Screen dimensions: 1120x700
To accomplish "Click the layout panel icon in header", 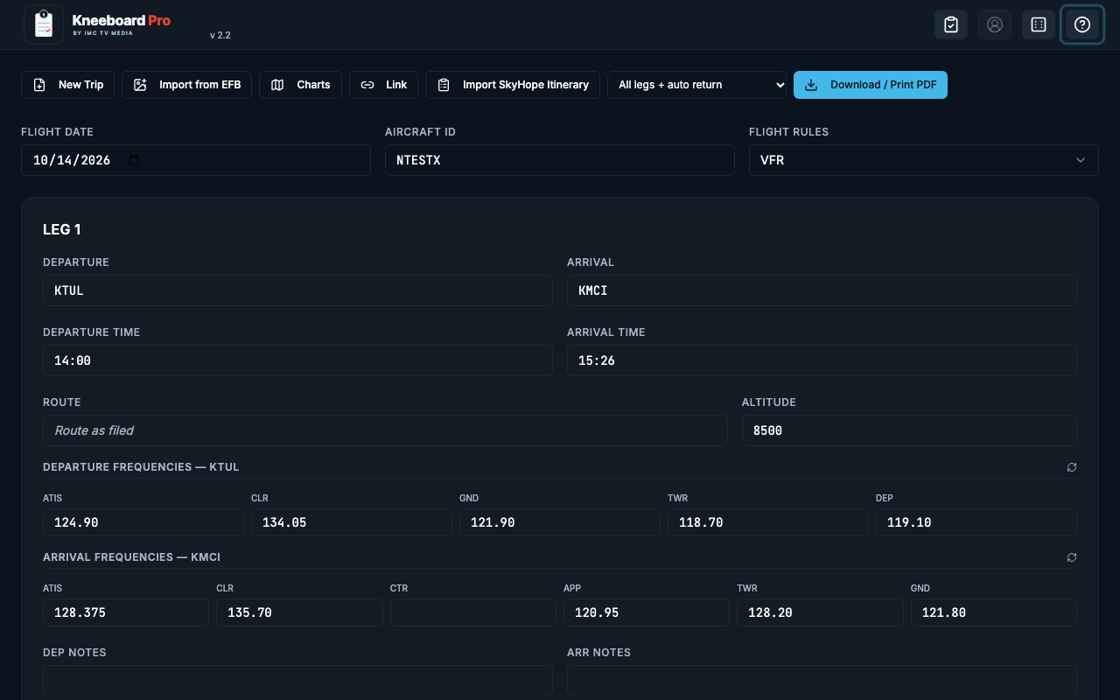I will [x=1039, y=24].
